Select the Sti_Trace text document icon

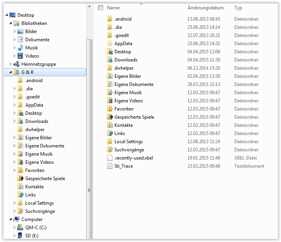[110, 166]
